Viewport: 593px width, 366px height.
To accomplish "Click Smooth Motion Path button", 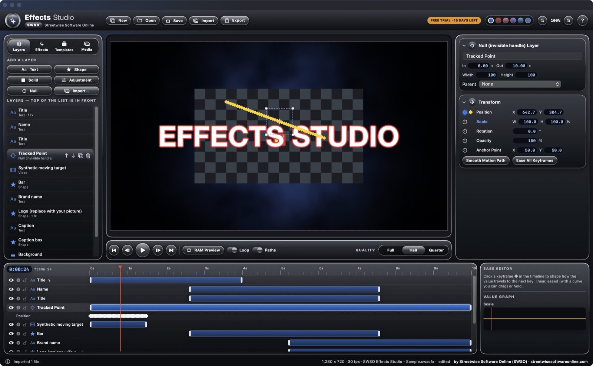I will click(486, 160).
